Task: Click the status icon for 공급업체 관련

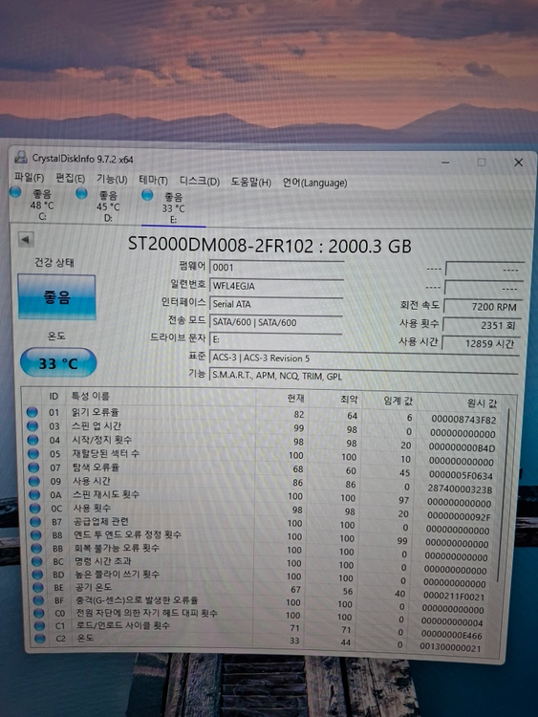Action: (35, 521)
